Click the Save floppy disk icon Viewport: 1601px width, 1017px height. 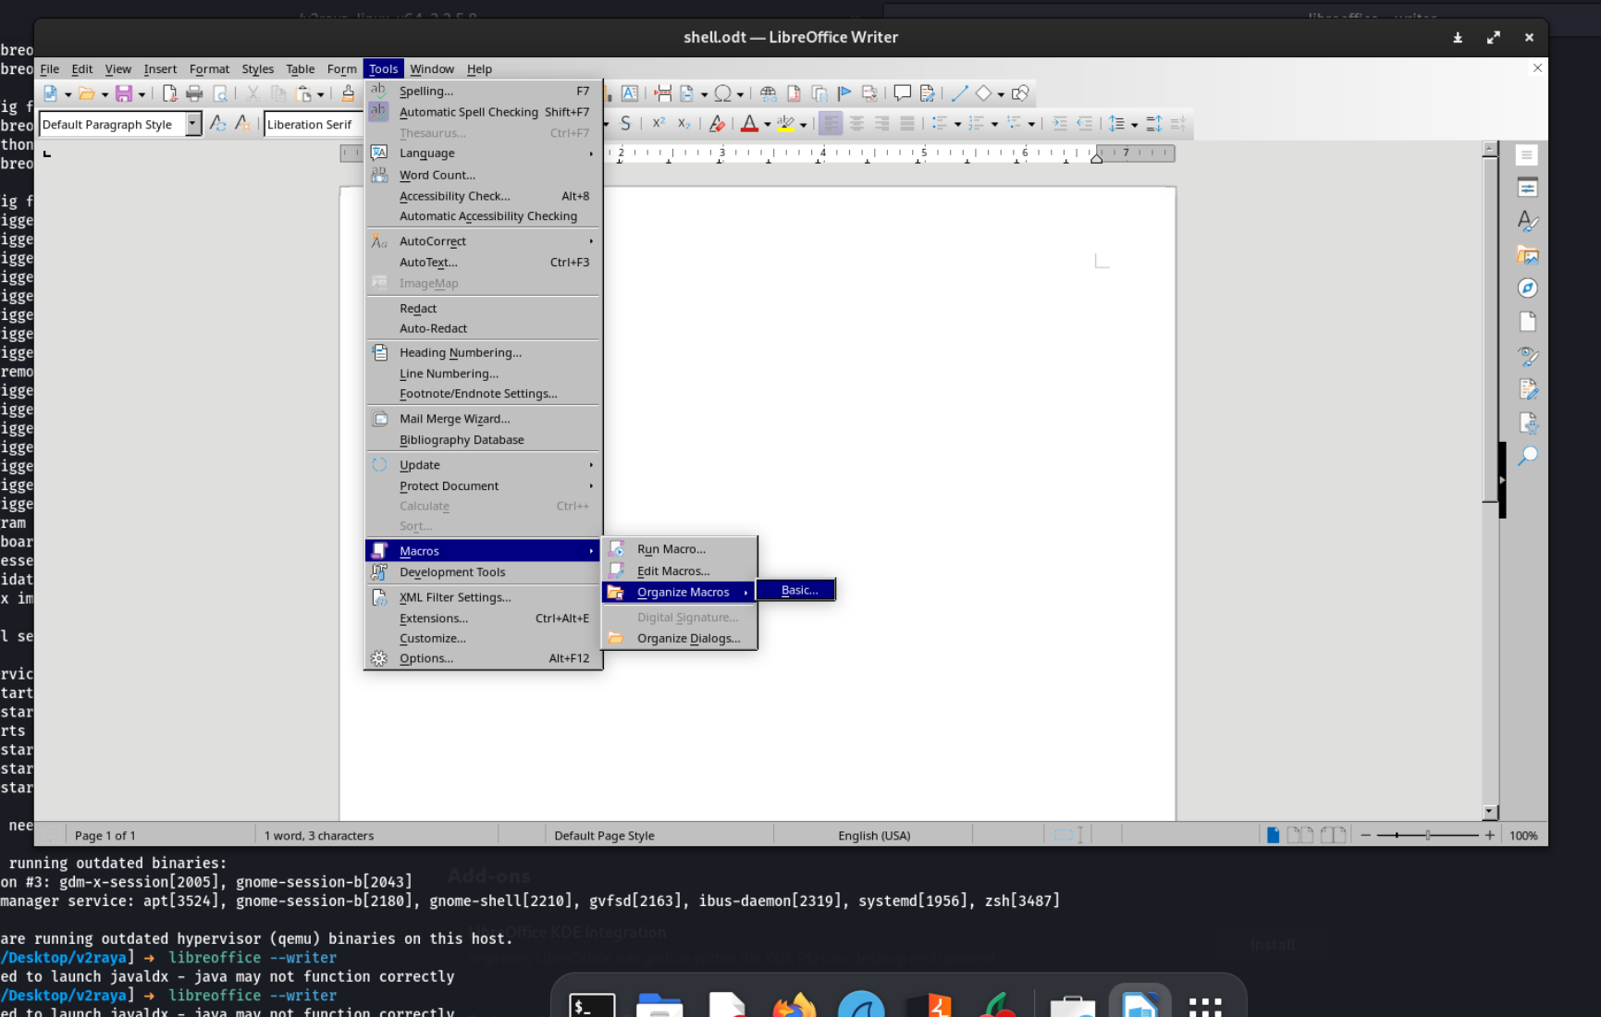coord(123,93)
